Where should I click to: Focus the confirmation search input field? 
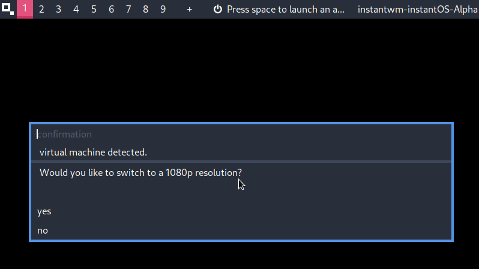click(240, 134)
